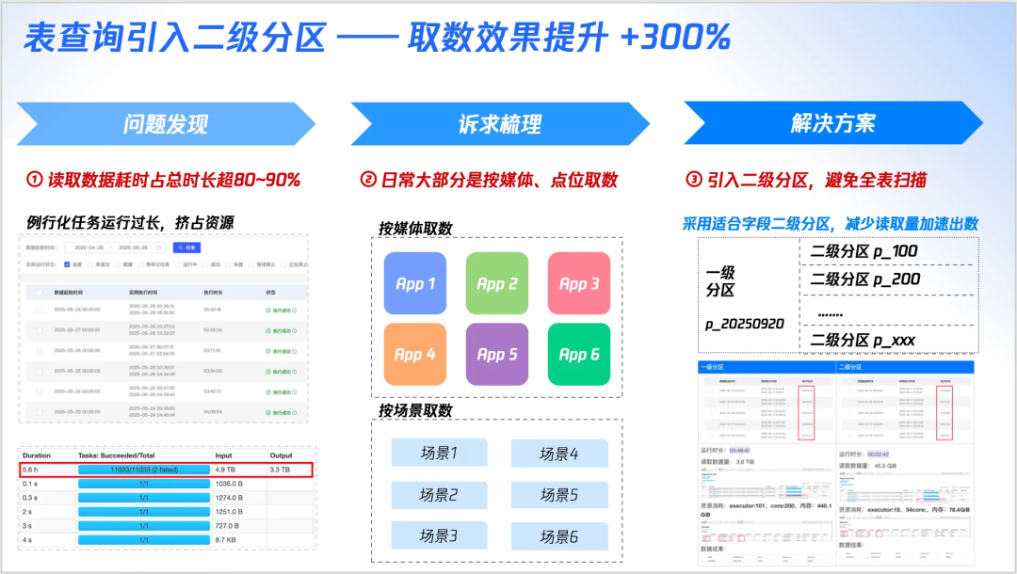Screen dimensions: 1017x574
Task: Uncheck the 全部 status filter checkbox
Action: (x=67, y=264)
